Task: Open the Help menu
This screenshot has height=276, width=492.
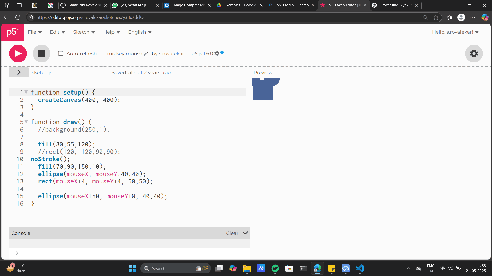Action: [111, 32]
